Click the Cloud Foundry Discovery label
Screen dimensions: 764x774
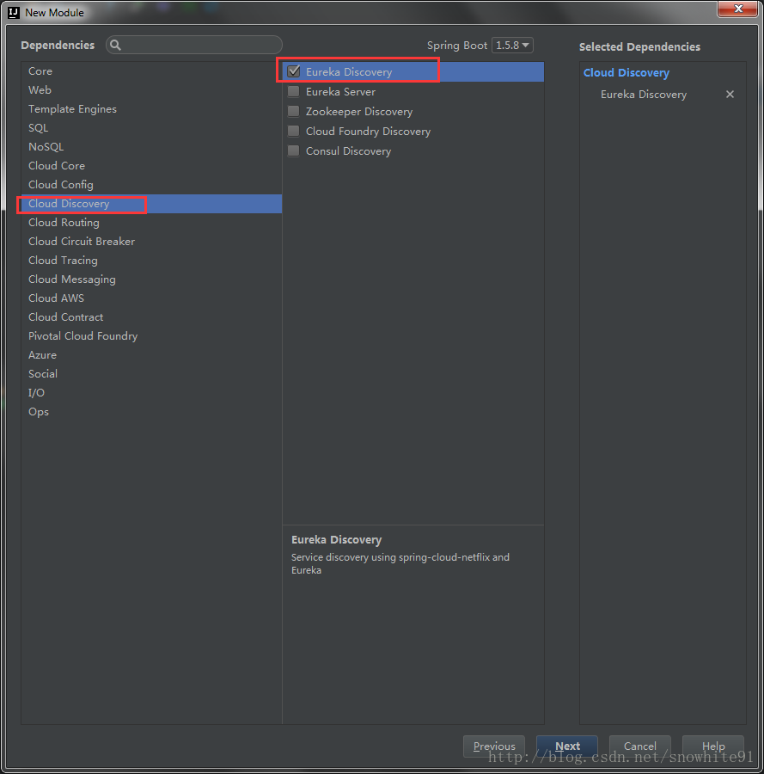click(x=368, y=132)
